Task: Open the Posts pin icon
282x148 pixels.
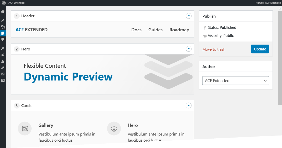Action: click(3, 20)
